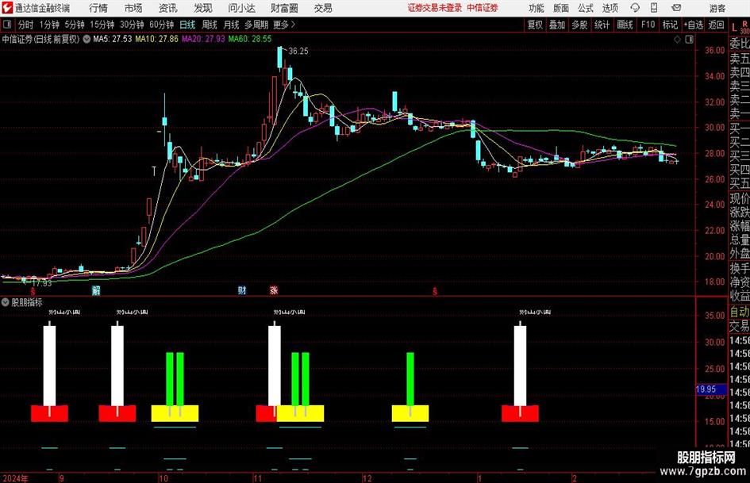Click the MA10: 27.86 indicator label

[x=156, y=39]
